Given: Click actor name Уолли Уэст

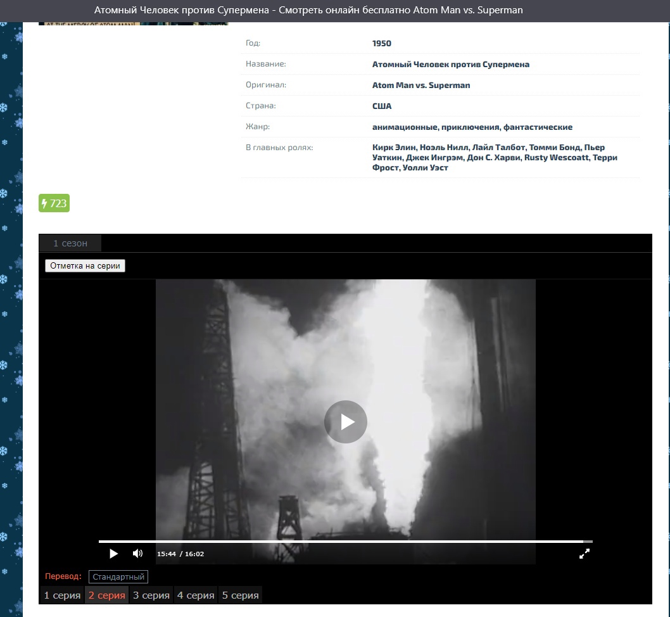Looking at the screenshot, I should click(x=426, y=168).
